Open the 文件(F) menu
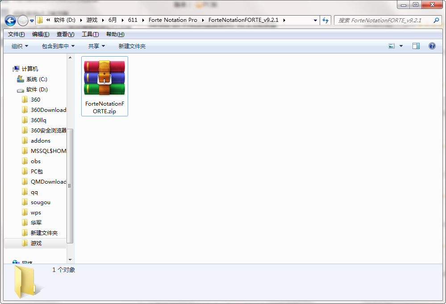The height and width of the screenshot is (304, 446). tap(16, 34)
